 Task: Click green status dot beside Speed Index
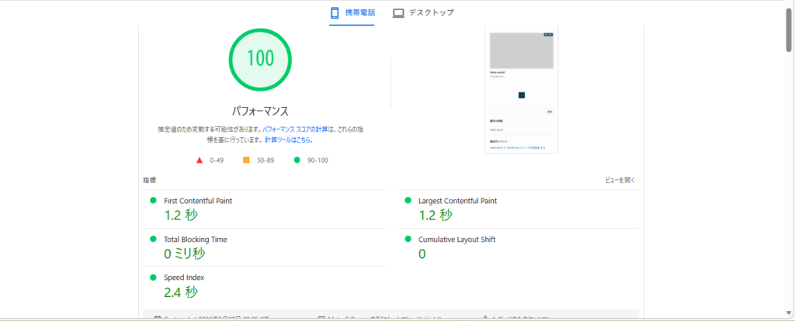(x=153, y=277)
